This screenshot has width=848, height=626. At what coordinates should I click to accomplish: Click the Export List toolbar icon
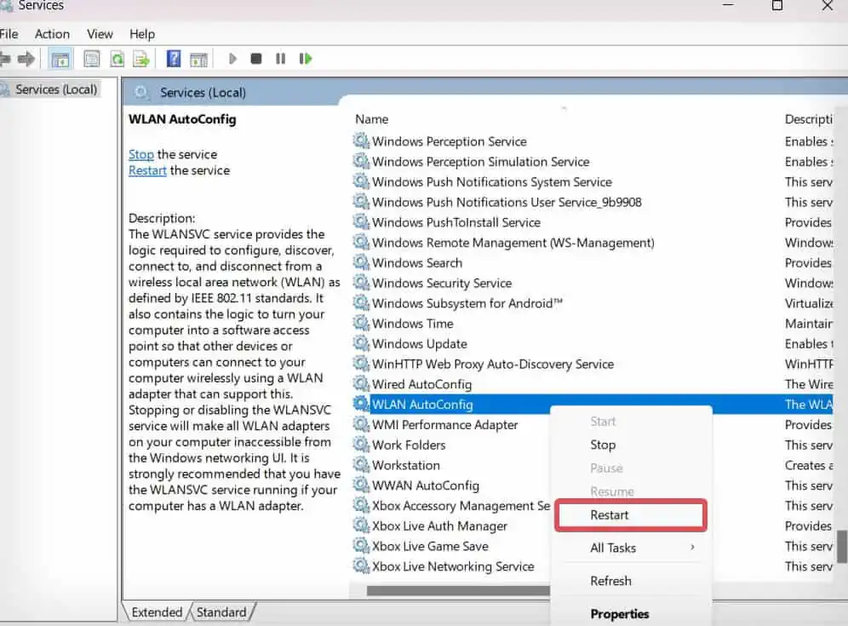click(x=140, y=58)
